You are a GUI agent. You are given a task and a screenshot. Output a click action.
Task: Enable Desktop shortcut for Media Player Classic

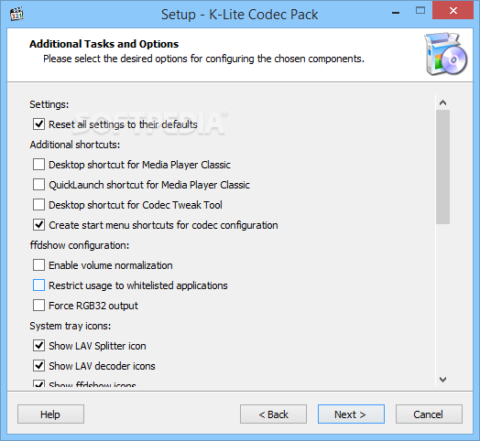click(38, 165)
